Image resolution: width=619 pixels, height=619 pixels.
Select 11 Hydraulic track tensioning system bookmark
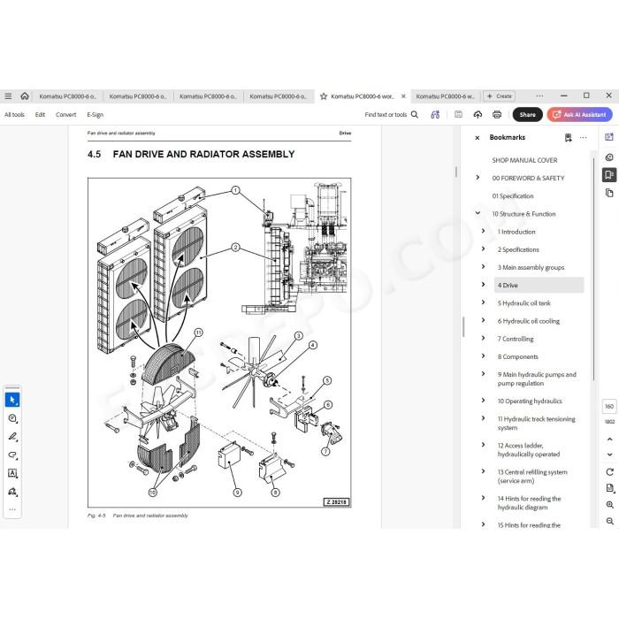coord(536,424)
